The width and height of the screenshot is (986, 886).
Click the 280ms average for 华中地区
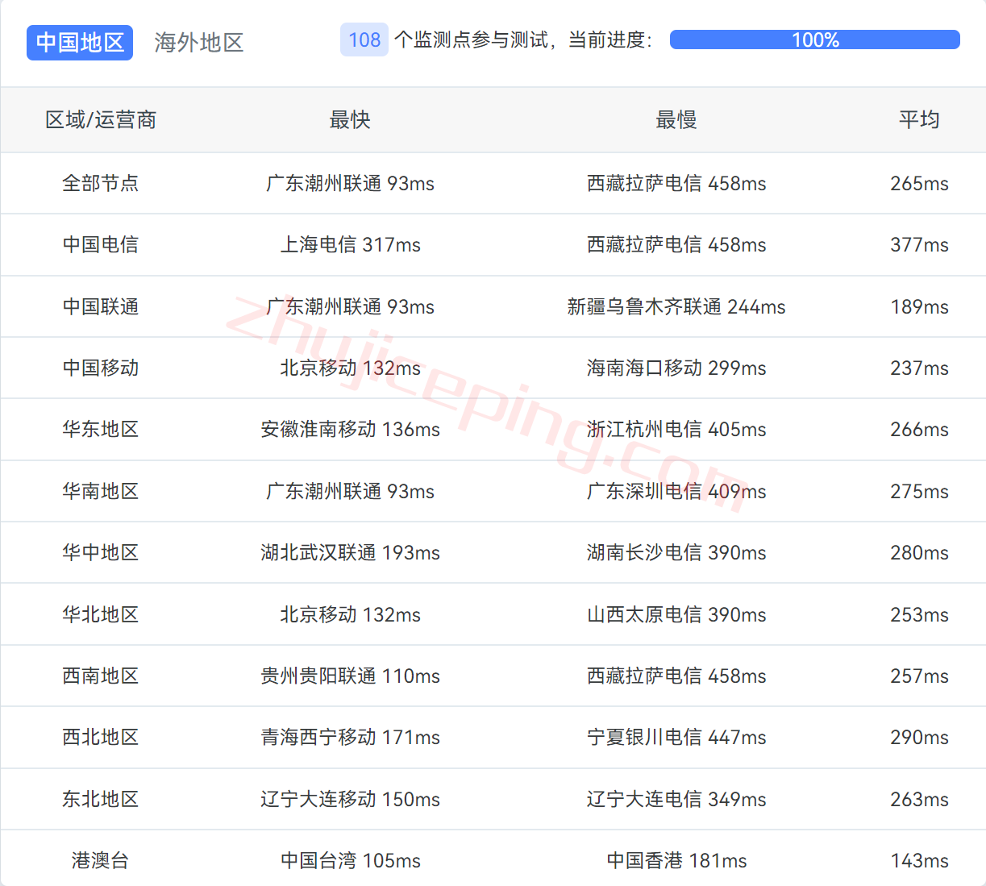919,552
